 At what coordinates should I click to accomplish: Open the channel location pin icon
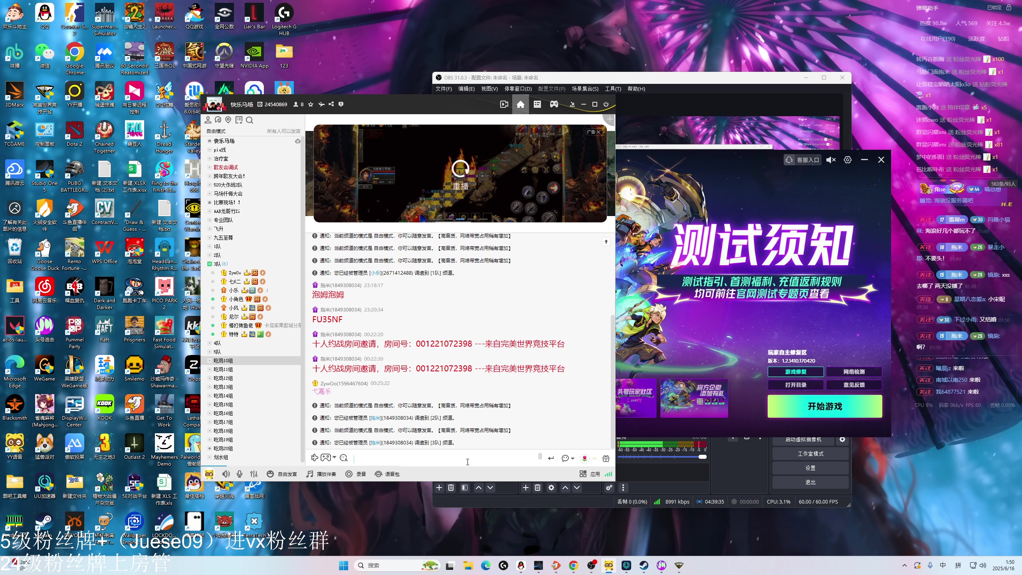coord(228,120)
